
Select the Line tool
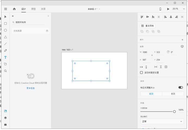point(5,44)
